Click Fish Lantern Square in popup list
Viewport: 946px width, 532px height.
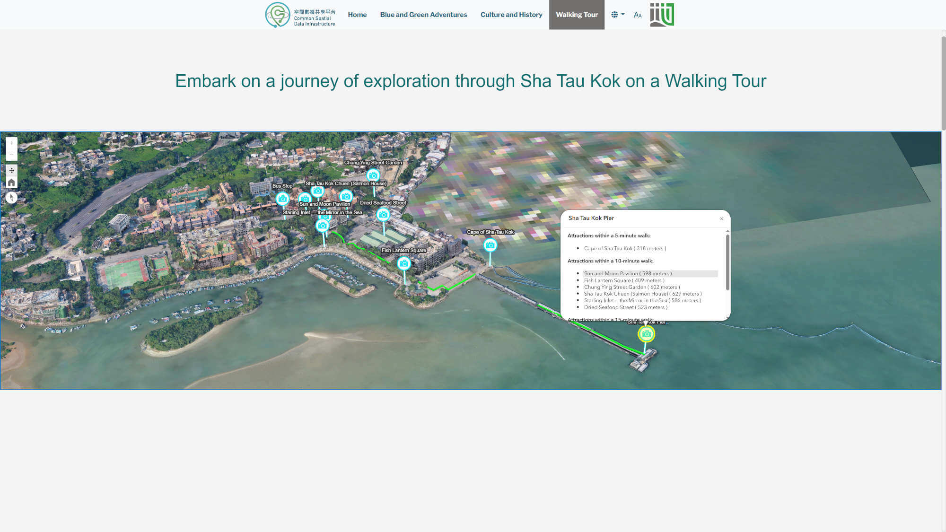click(x=623, y=280)
